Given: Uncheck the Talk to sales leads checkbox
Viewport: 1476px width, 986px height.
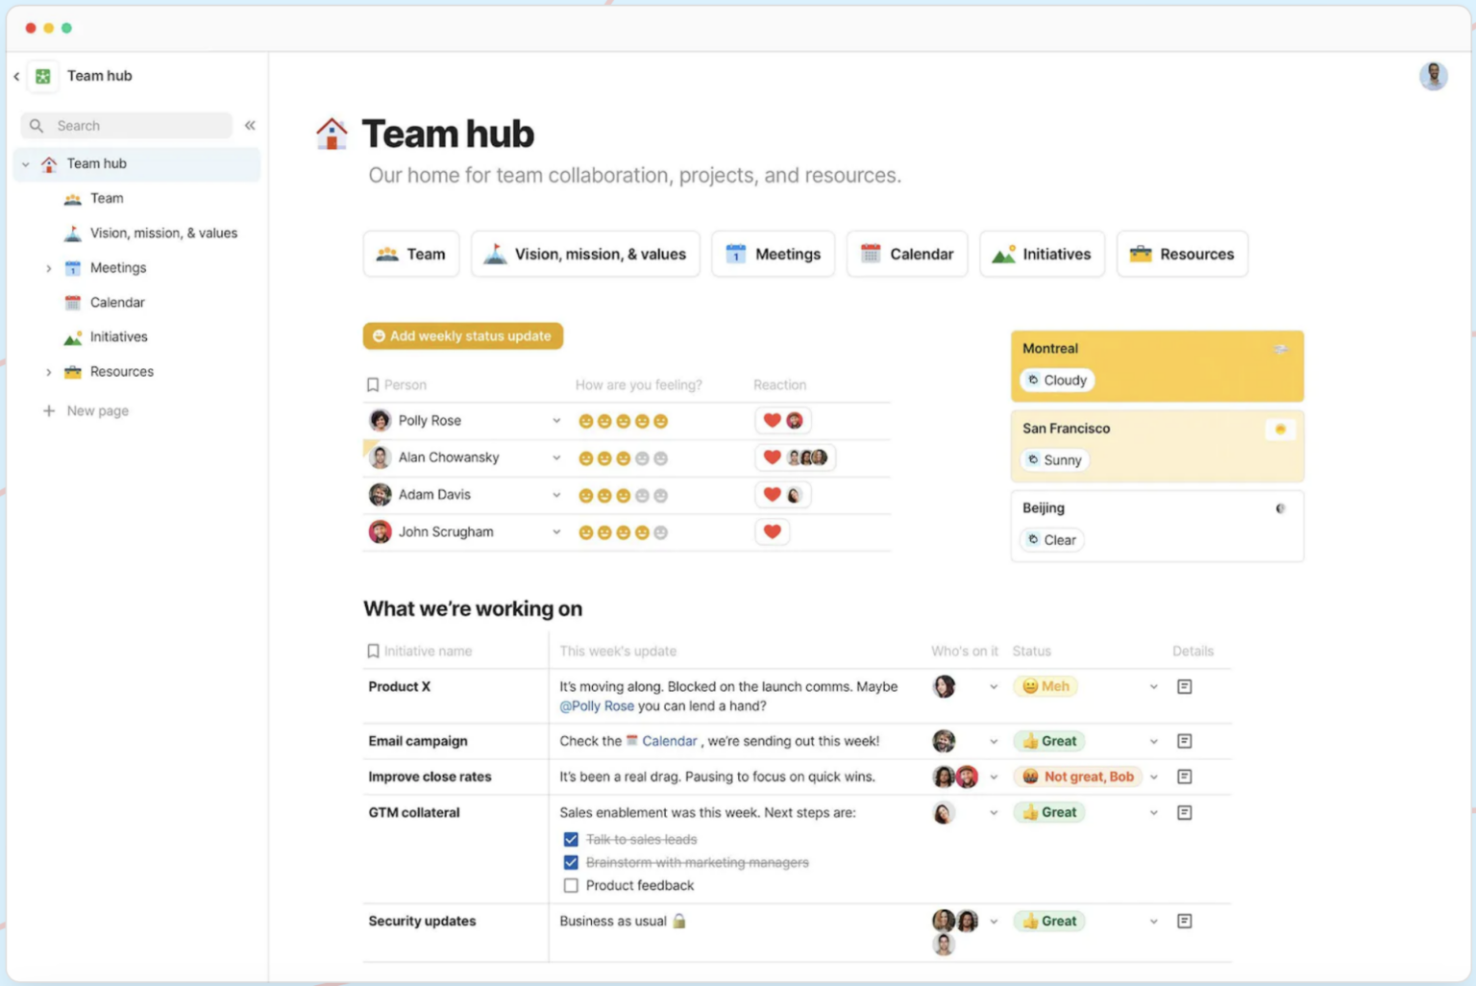Looking at the screenshot, I should pos(571,839).
